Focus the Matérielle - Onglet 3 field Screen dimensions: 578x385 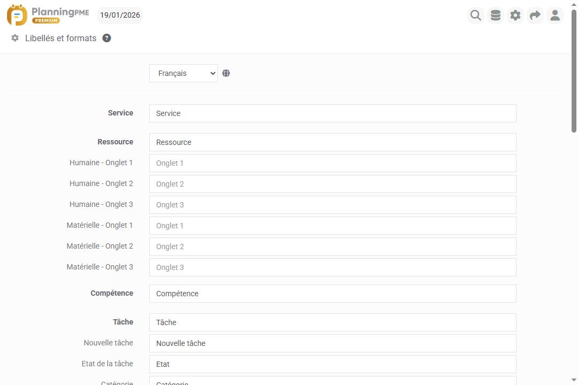coord(332,267)
